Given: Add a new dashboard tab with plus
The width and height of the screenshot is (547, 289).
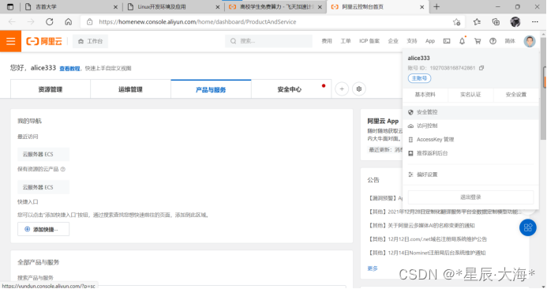Looking at the screenshot, I should (x=342, y=89).
